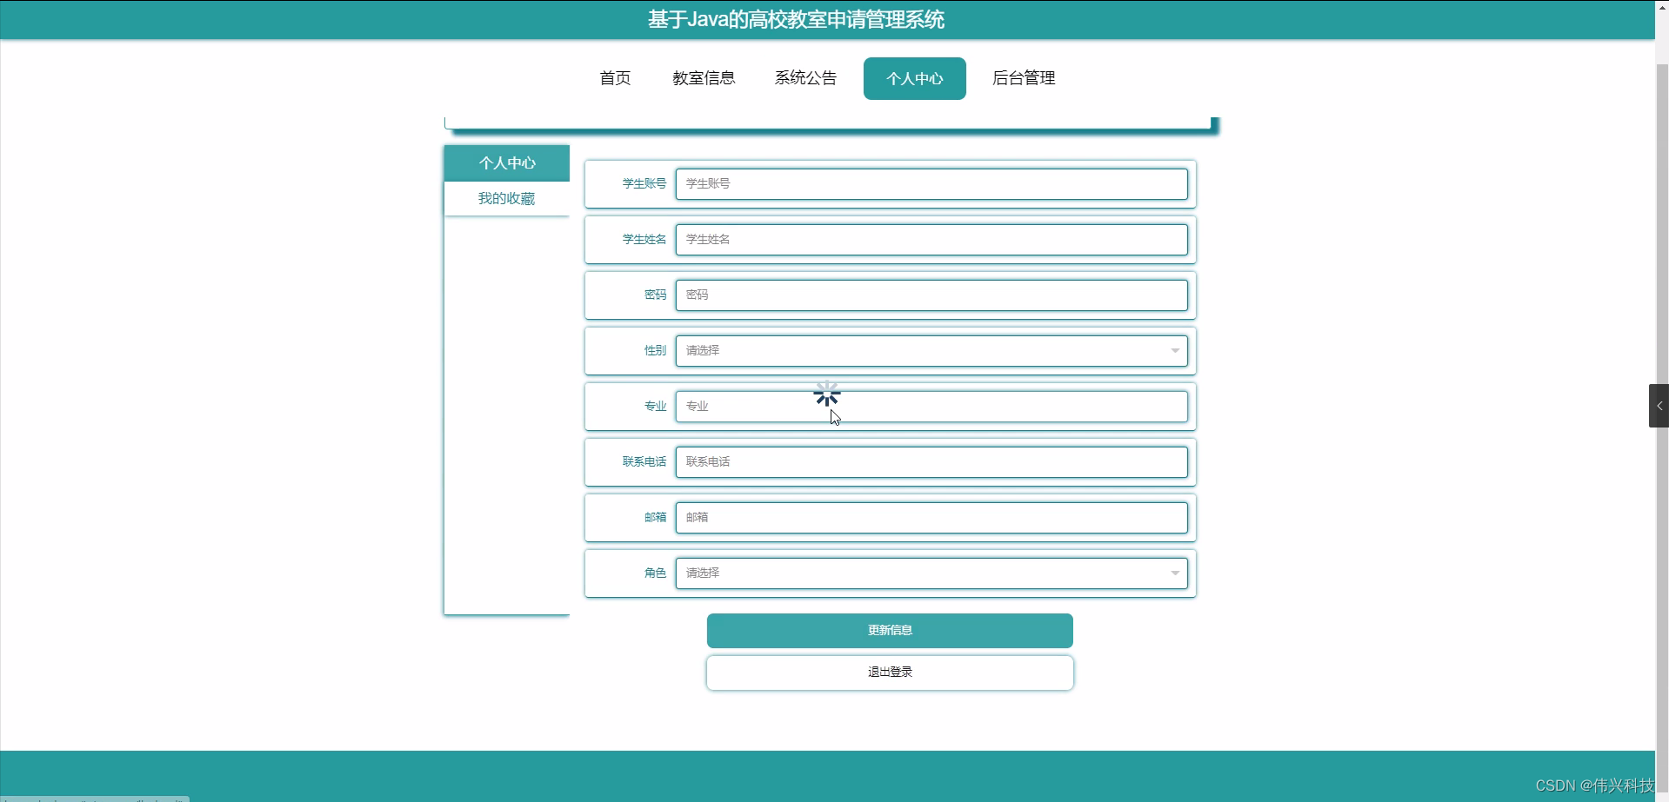The height and width of the screenshot is (802, 1669).
Task: Open the 系统公告 announcements page
Action: click(804, 77)
